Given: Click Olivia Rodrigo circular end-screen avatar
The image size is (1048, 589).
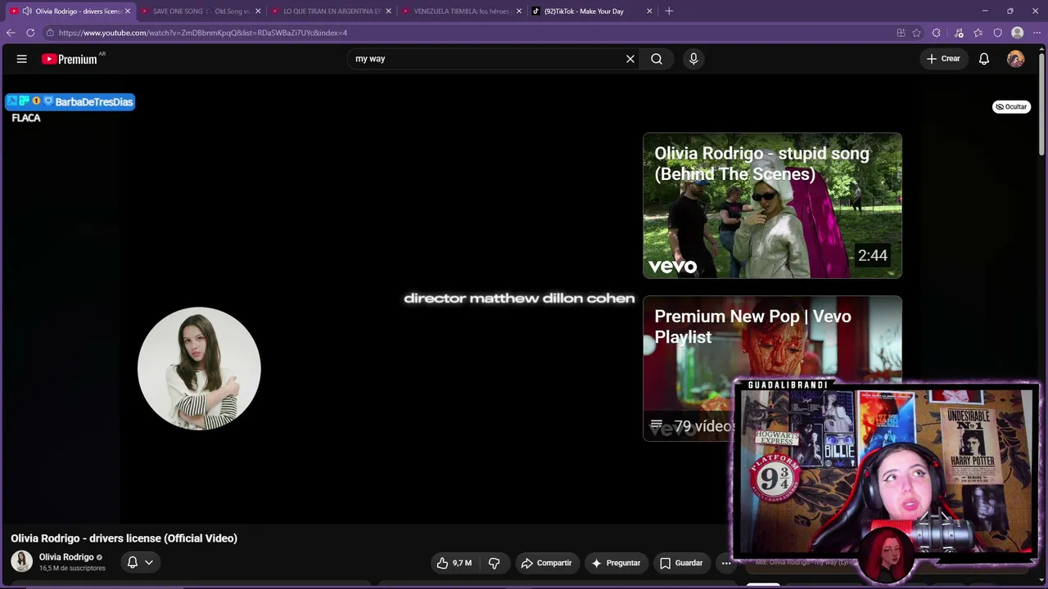Looking at the screenshot, I should click(199, 368).
